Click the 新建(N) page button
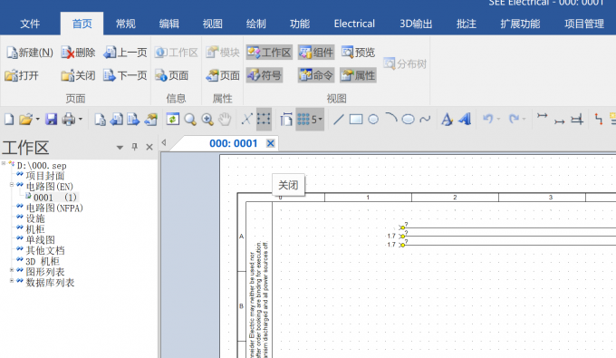The width and height of the screenshot is (616, 358). click(x=30, y=53)
